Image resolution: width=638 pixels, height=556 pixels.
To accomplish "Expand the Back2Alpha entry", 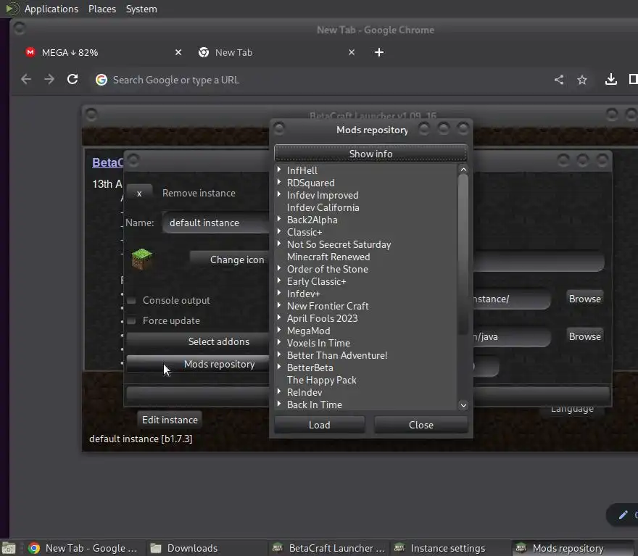I will point(279,219).
